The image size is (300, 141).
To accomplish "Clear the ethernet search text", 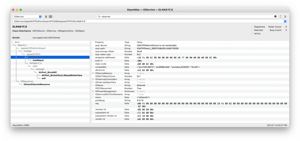I will tap(275, 16).
